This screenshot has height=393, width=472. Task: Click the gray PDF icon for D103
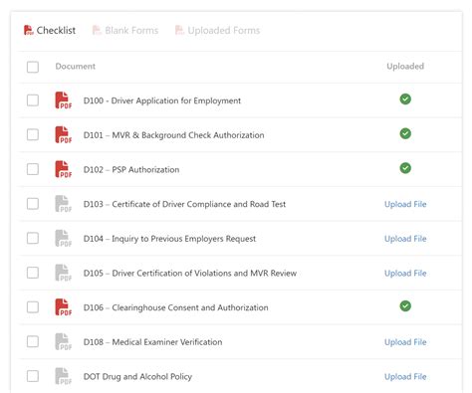[x=63, y=204]
